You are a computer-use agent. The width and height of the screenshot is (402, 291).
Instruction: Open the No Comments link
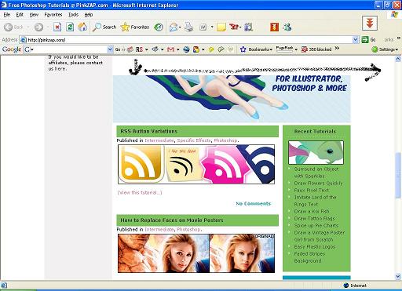pyautogui.click(x=254, y=203)
